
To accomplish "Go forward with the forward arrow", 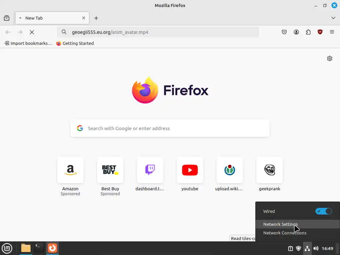I will [x=20, y=32].
